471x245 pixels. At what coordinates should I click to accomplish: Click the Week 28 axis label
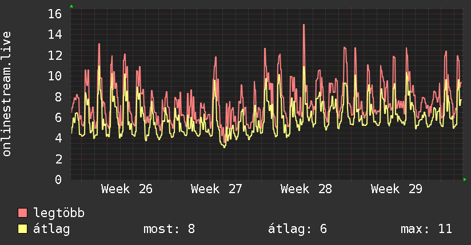click(306, 189)
